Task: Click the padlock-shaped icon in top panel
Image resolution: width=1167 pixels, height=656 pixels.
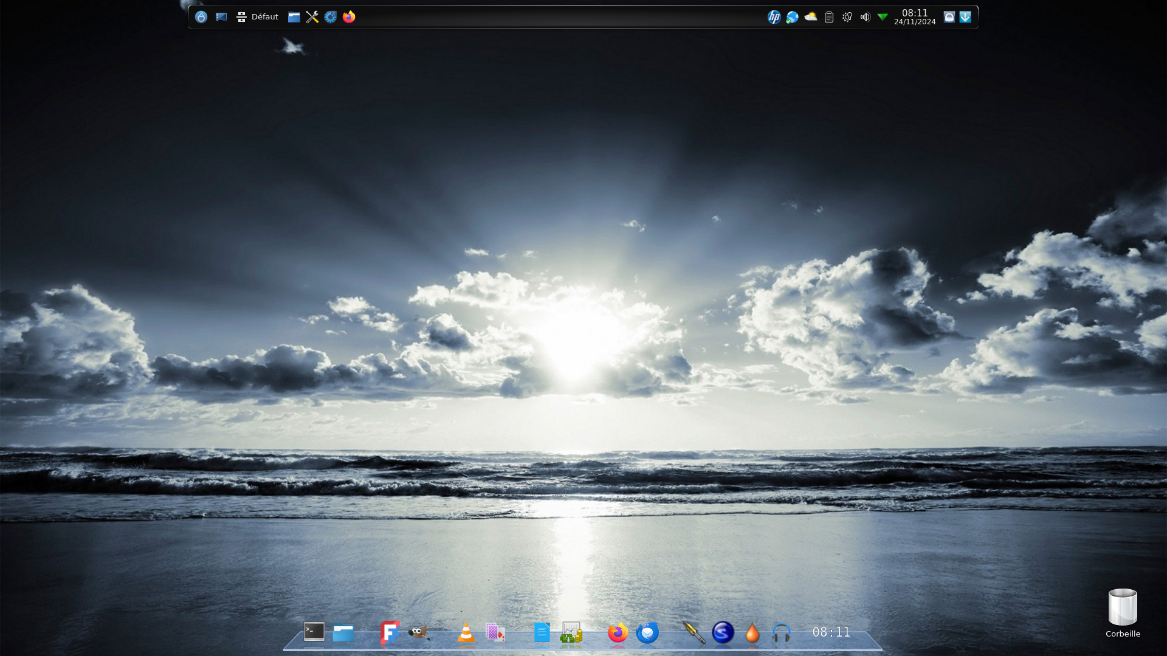Action: click(949, 17)
